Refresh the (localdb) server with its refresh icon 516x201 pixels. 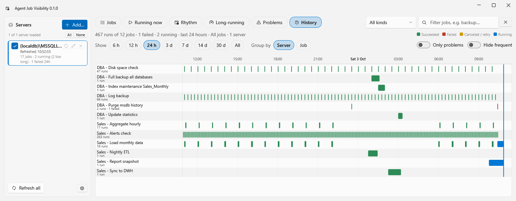[x=66, y=46]
